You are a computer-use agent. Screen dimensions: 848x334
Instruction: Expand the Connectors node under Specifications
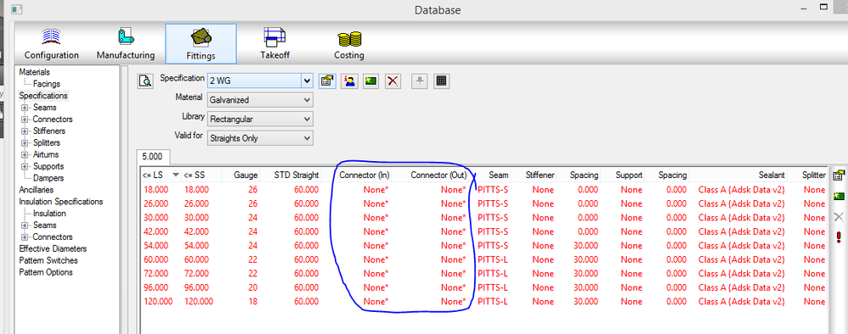(x=25, y=120)
